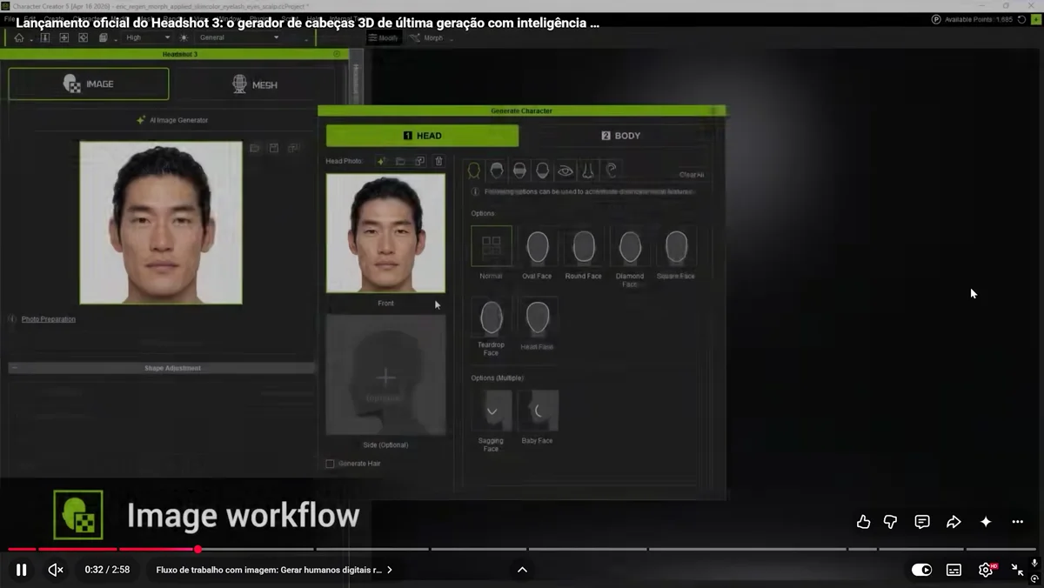Open the Home icon in the toolbar
Image resolution: width=1044 pixels, height=588 pixels.
point(19,38)
